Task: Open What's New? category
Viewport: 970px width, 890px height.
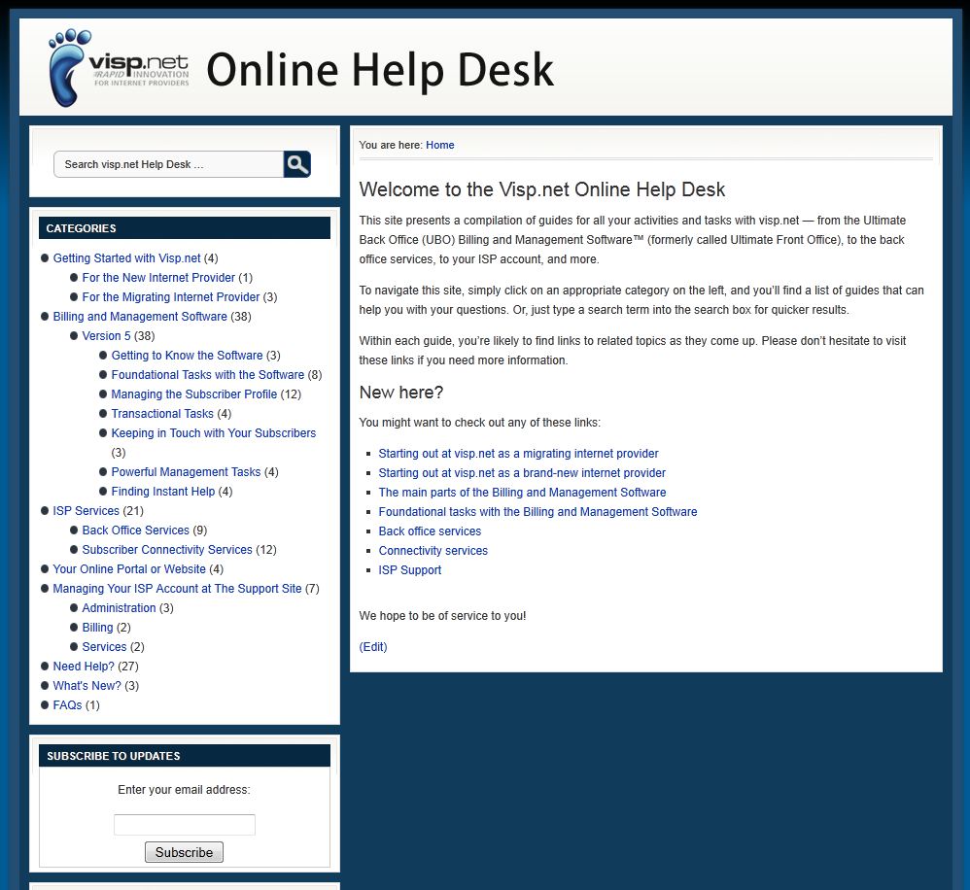Action: point(87,686)
